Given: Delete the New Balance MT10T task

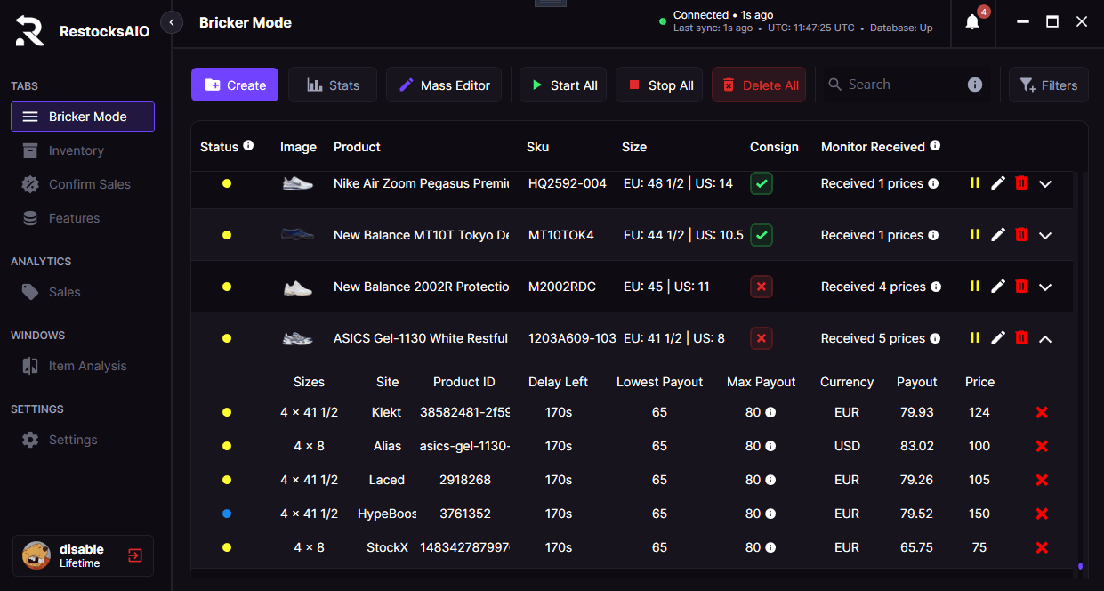Looking at the screenshot, I should (x=1021, y=235).
